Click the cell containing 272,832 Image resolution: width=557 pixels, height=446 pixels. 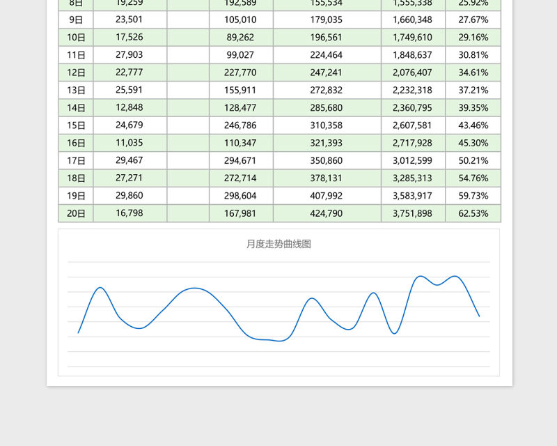(x=327, y=90)
